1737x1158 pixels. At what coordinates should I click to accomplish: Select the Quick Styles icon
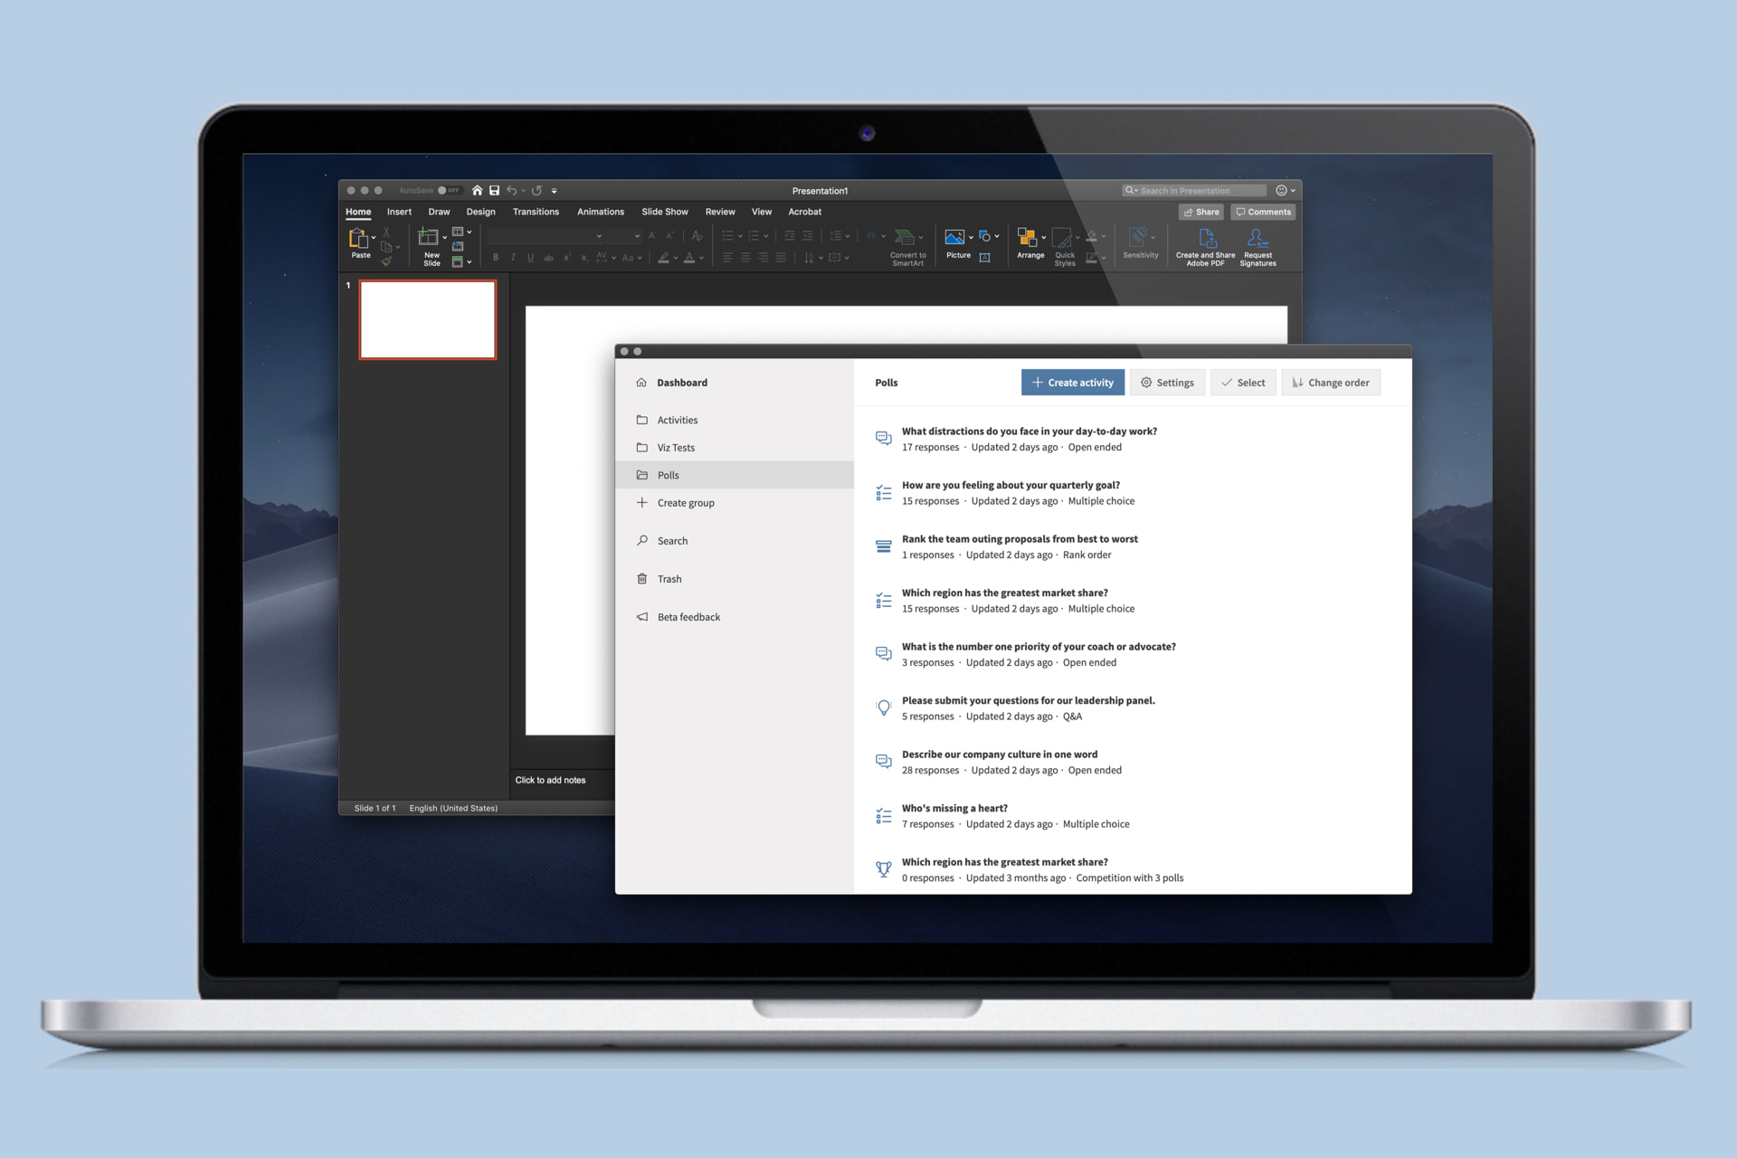tap(1064, 238)
